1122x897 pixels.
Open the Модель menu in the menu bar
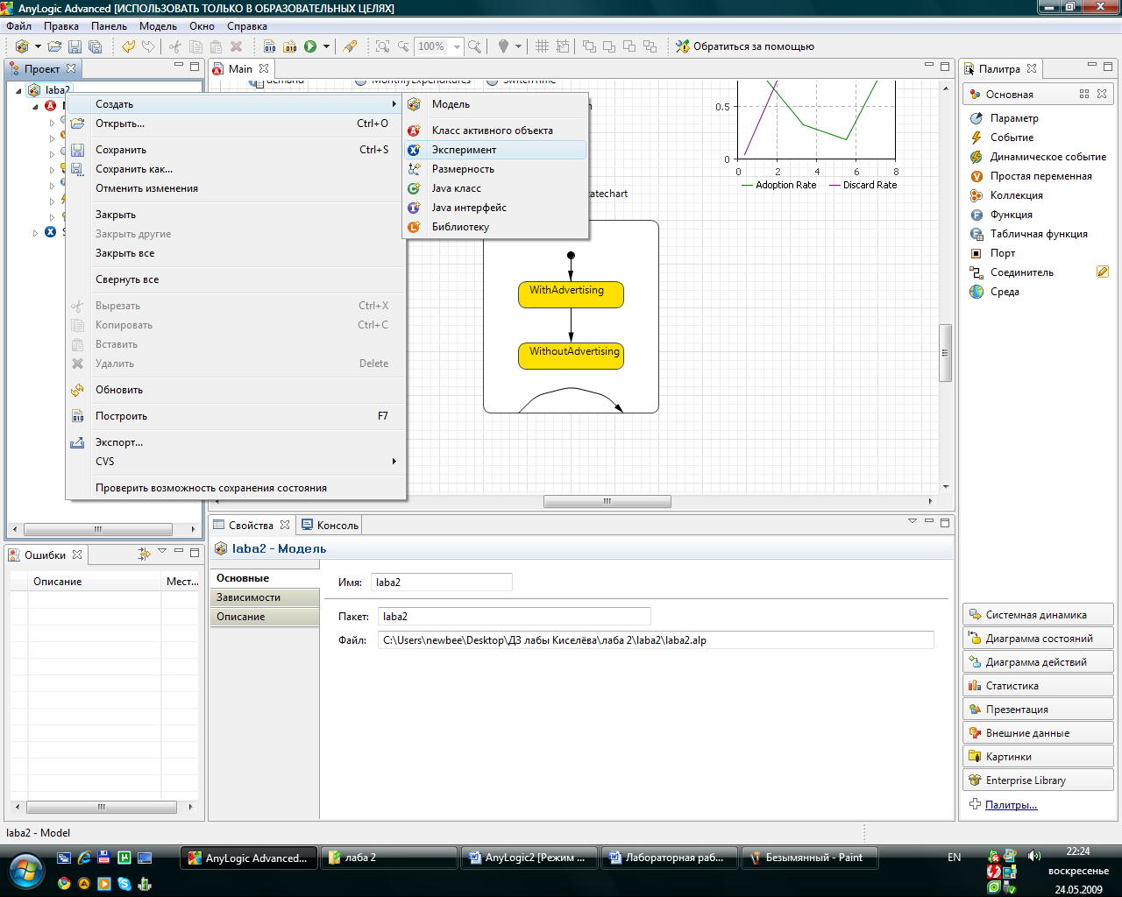pos(158,26)
